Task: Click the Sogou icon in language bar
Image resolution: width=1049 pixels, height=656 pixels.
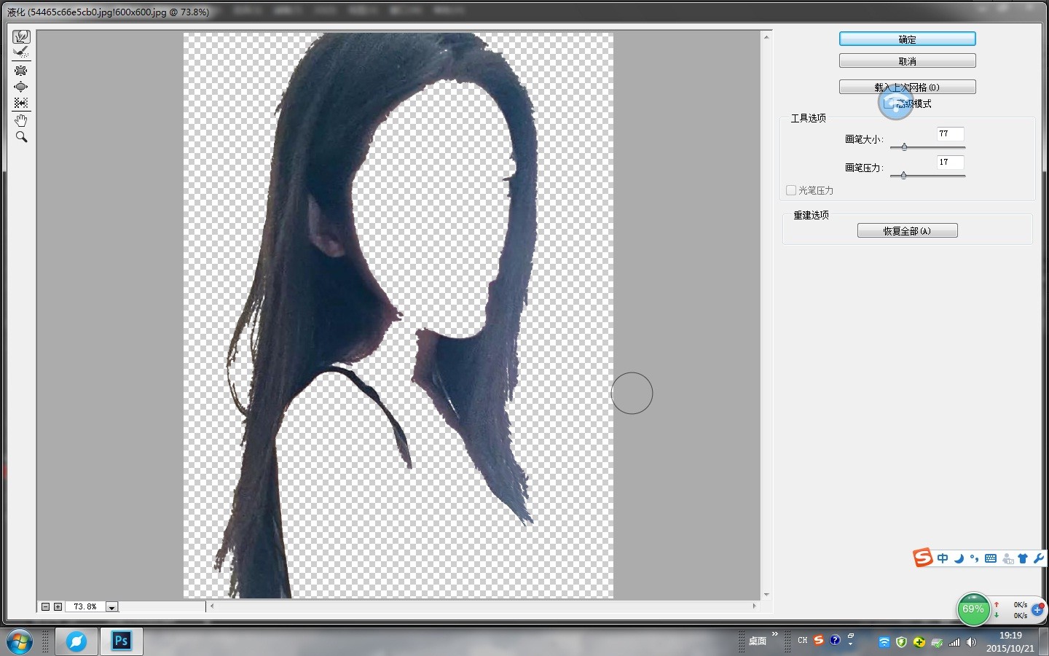Action: [x=819, y=640]
